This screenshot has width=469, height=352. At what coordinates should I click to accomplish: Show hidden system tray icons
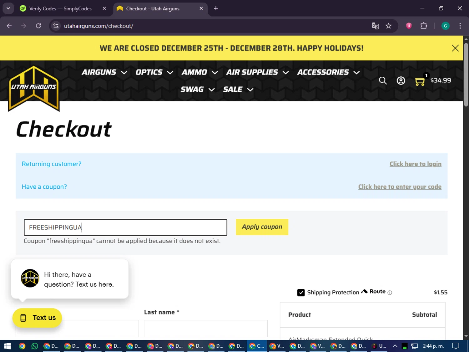coord(395,346)
